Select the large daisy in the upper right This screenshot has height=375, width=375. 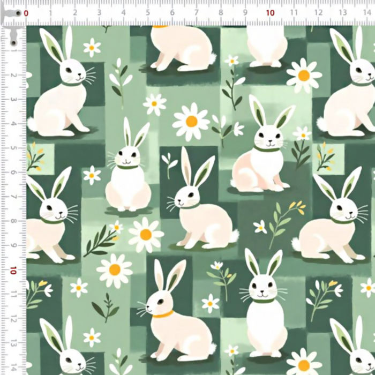click(304, 76)
